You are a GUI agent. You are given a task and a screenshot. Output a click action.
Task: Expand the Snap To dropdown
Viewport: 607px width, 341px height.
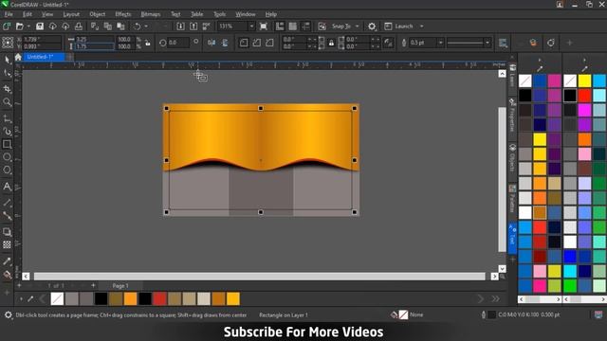pos(357,27)
